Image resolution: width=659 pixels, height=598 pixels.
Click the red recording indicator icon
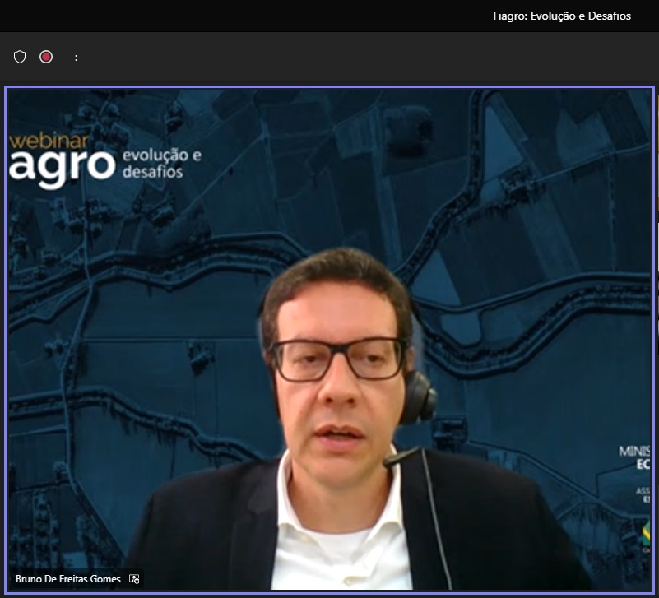click(x=46, y=57)
